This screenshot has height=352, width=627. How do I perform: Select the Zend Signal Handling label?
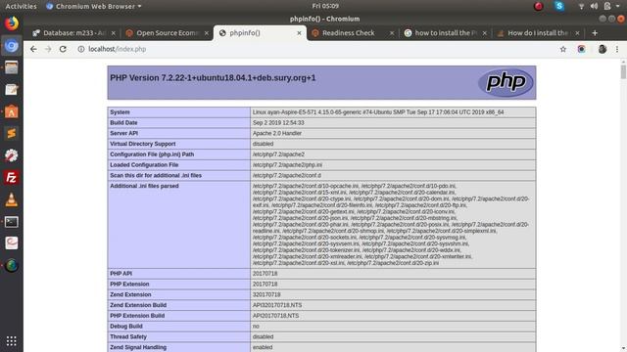click(x=138, y=347)
